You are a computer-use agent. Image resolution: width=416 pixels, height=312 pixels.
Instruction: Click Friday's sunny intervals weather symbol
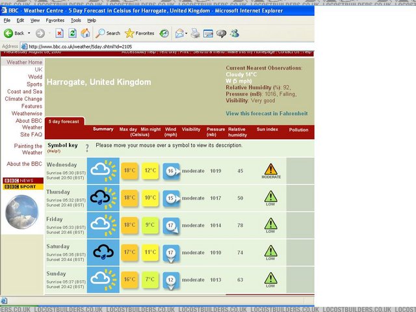(103, 226)
